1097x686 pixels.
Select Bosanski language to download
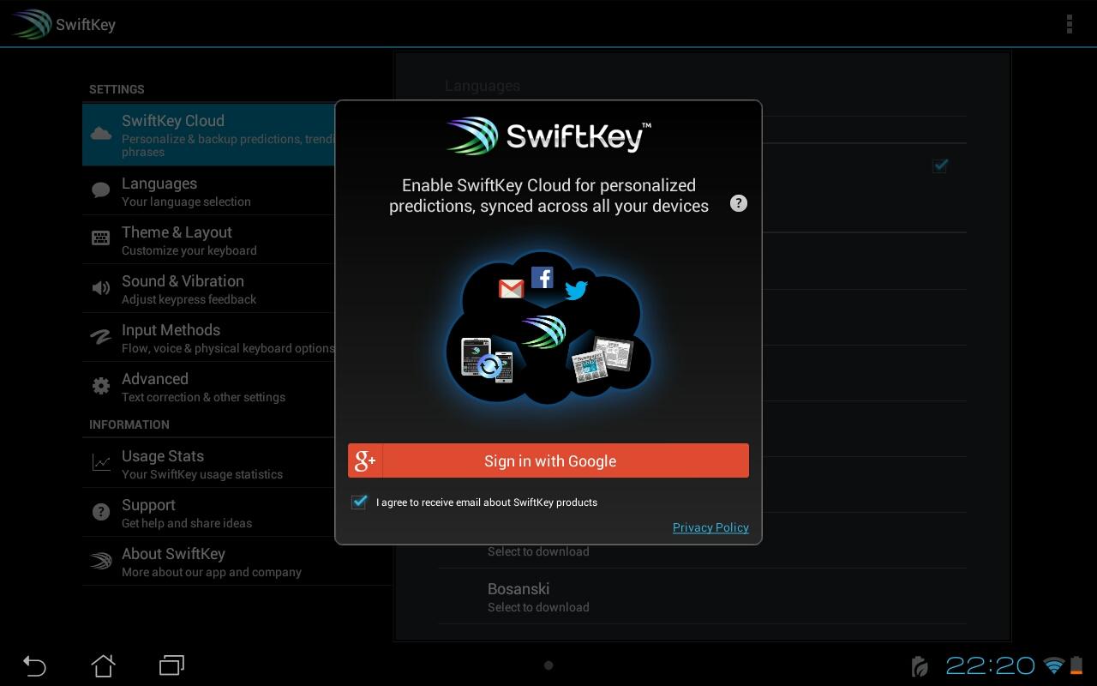tap(703, 596)
